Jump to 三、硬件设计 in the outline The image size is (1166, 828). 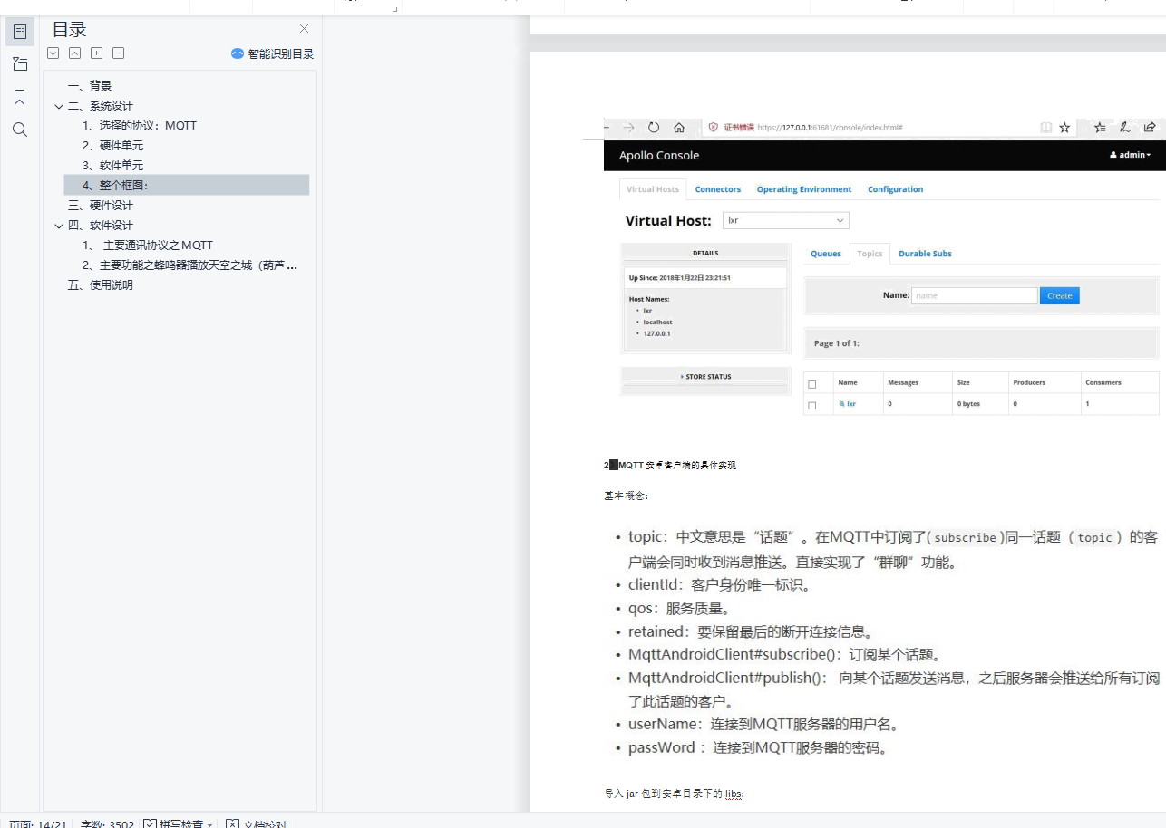coord(101,206)
